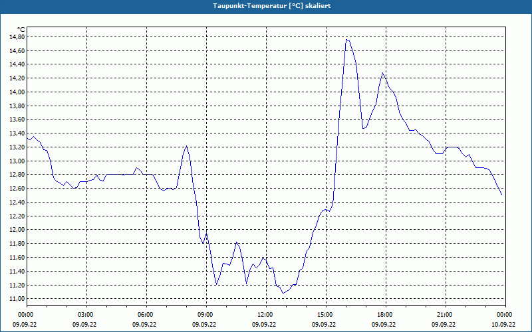532x332 pixels.
Task: Click the chart title "Taupunkt-Temperatur [°C] skaliert"
Action: coord(271,6)
